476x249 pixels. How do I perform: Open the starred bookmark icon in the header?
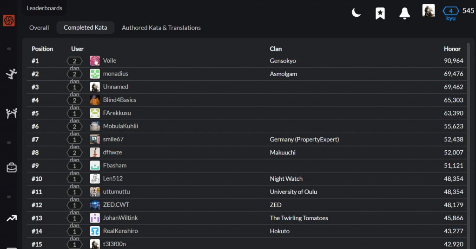[x=380, y=13]
